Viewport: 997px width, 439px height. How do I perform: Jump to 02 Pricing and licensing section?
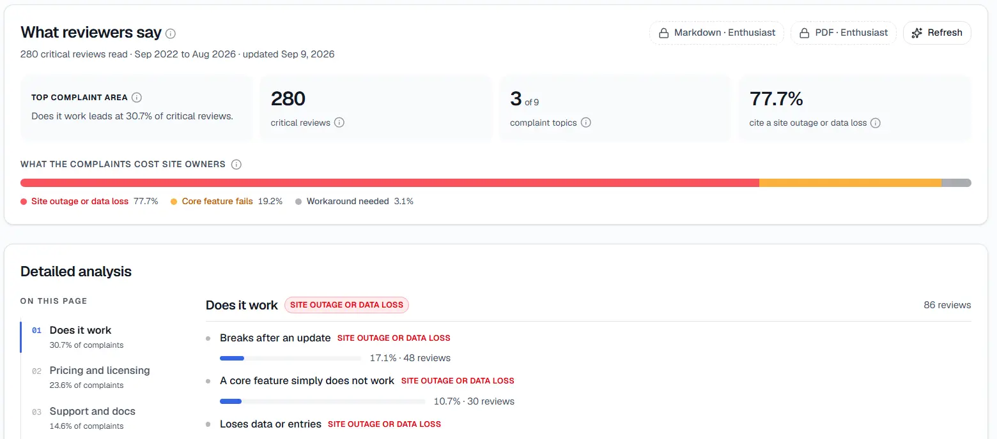99,377
